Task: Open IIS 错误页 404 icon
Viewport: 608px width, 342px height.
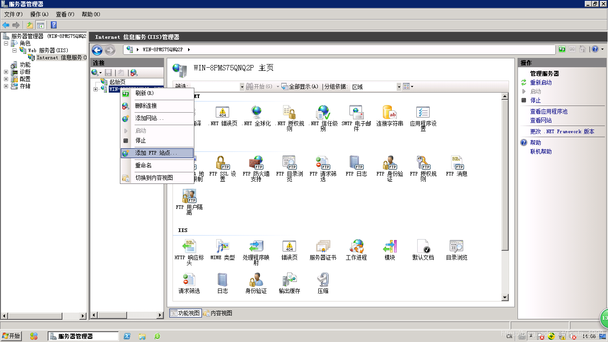Action: tap(290, 246)
